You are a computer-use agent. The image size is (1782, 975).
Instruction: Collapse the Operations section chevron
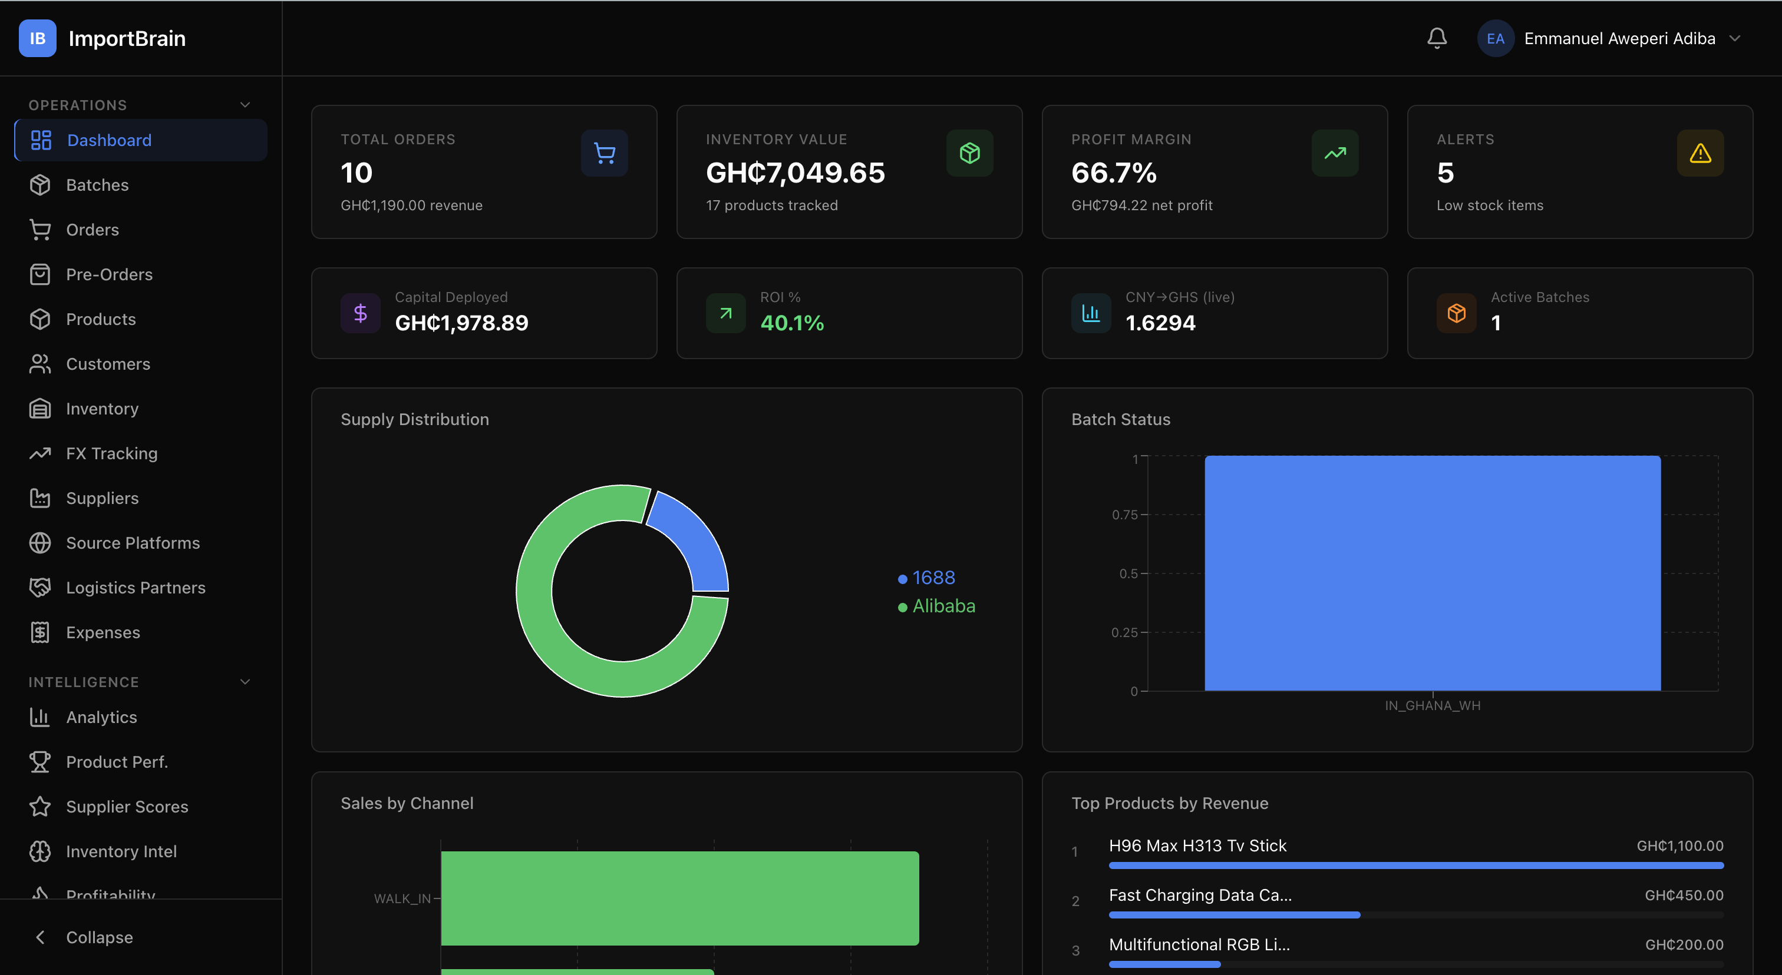pos(245,104)
